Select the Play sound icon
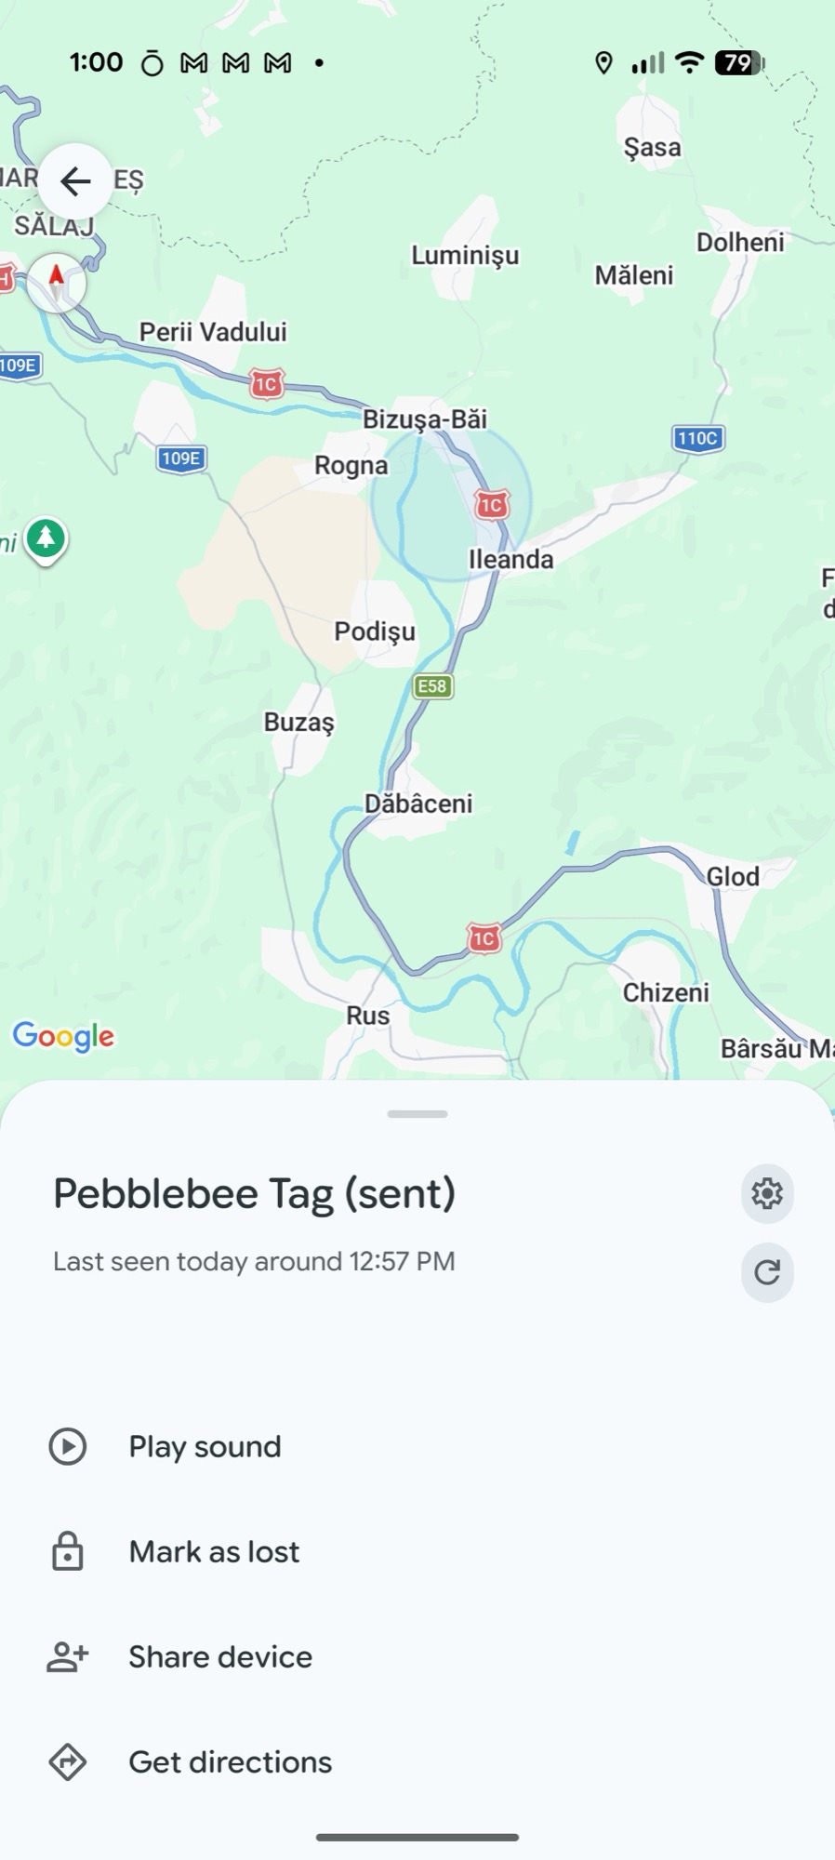The height and width of the screenshot is (1860, 835). [x=66, y=1446]
